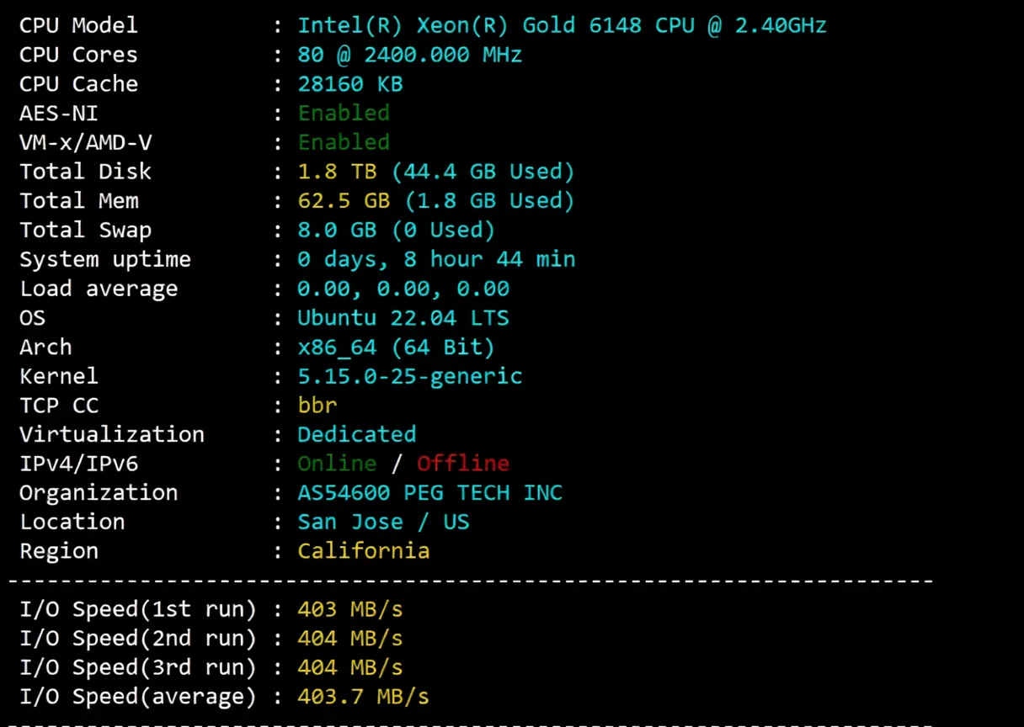Screen dimensions: 1024x727
Task: Click the Total Mem value 62.5 GB
Action: (344, 200)
